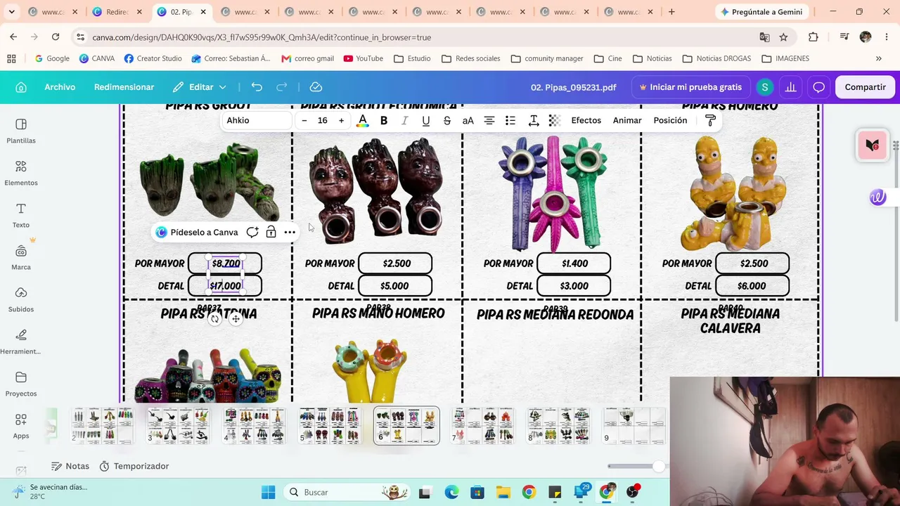Viewport: 900px width, 506px height.
Task: Open the Plantillas sidebar panel
Action: click(x=21, y=131)
